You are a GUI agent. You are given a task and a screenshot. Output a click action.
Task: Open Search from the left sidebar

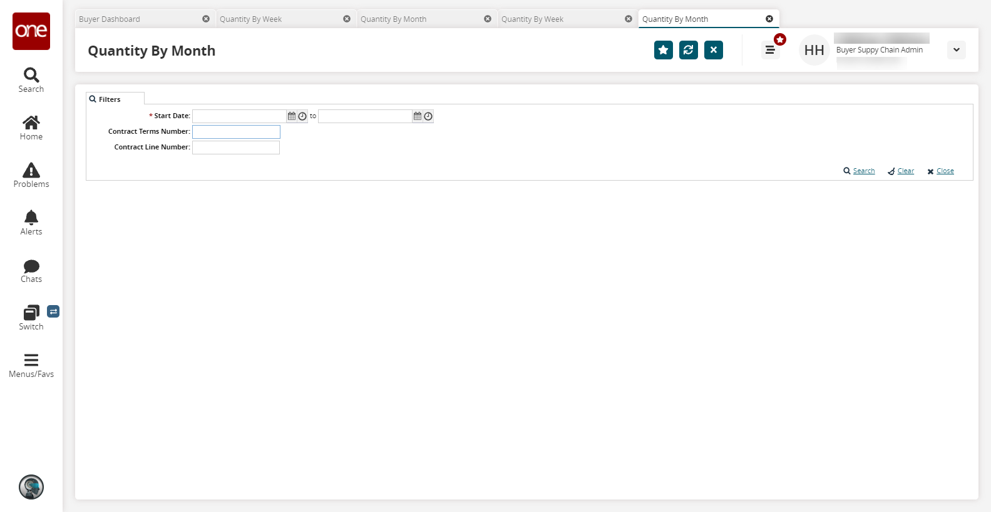click(x=31, y=80)
